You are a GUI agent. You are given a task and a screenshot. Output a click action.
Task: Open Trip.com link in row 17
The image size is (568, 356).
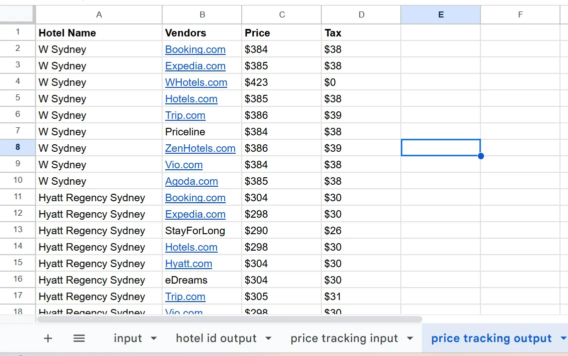click(x=185, y=297)
